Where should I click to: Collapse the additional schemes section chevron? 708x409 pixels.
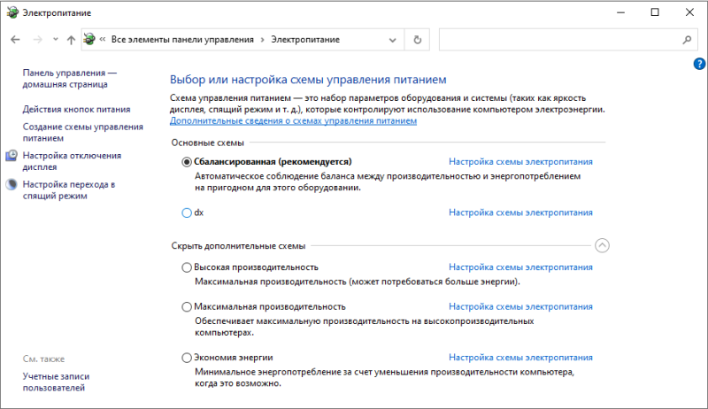[602, 245]
